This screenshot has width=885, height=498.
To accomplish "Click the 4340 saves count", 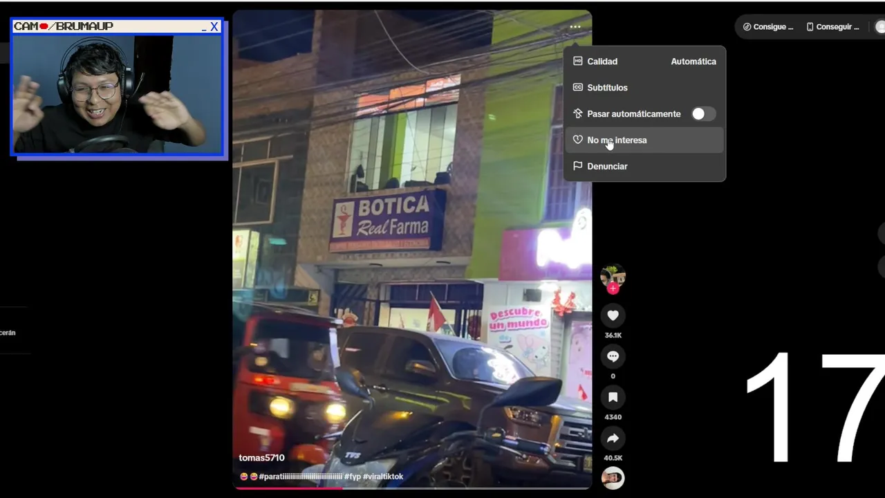I will 613,417.
